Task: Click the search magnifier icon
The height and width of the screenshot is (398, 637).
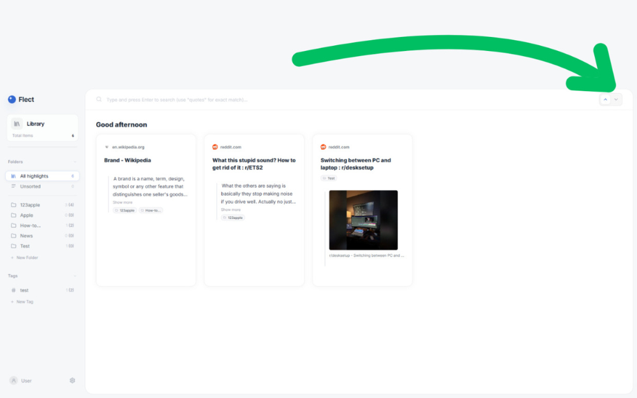Action: [99, 99]
